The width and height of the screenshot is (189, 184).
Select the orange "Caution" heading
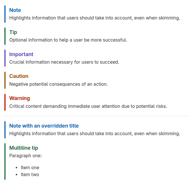click(x=19, y=76)
